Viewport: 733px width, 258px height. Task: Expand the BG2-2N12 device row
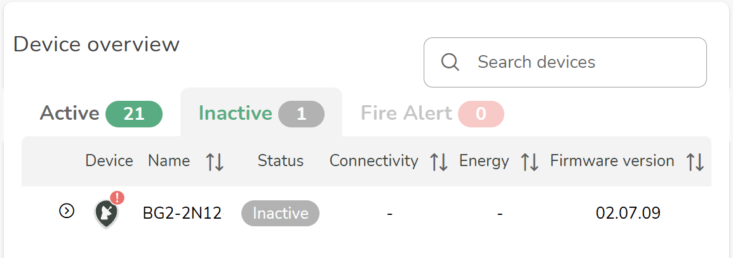point(67,211)
